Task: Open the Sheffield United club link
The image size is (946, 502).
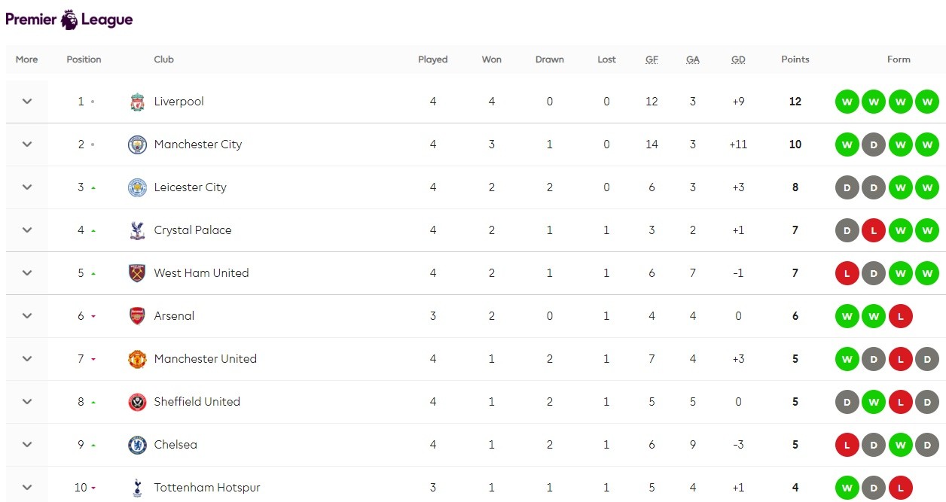Action: [197, 402]
